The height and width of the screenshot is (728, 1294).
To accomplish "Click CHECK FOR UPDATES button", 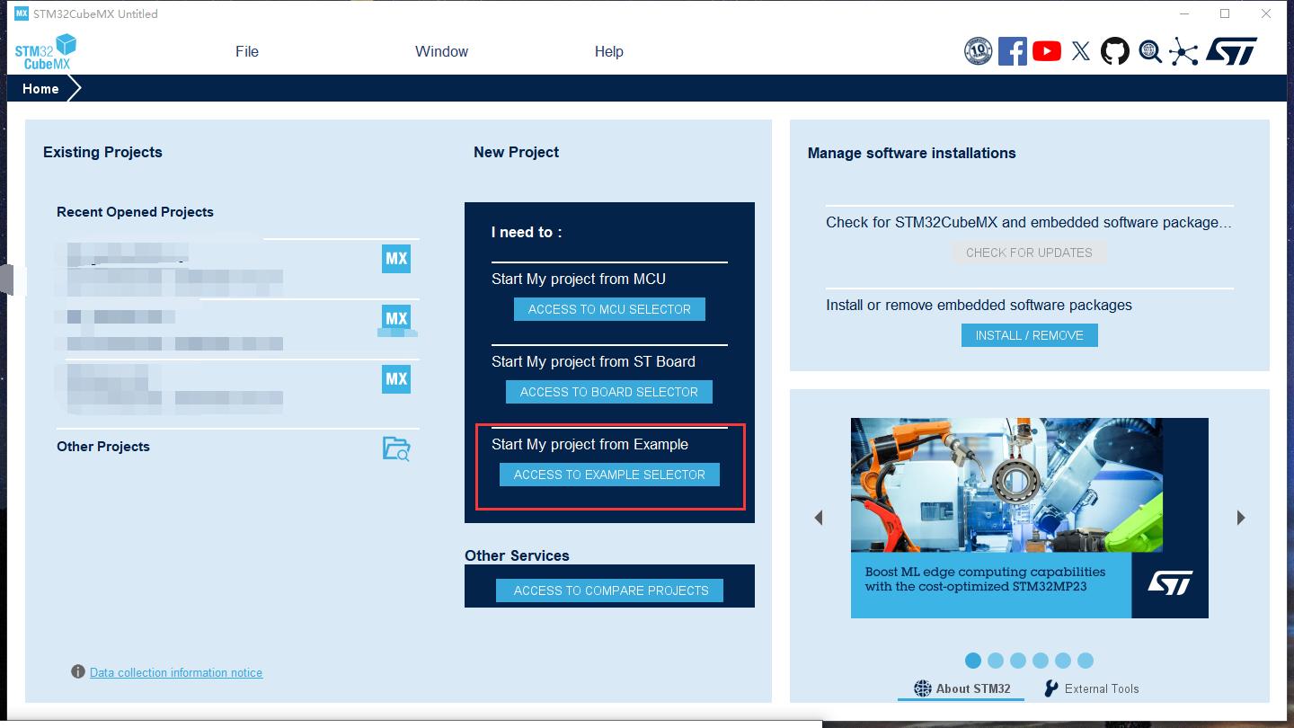I will point(1029,253).
